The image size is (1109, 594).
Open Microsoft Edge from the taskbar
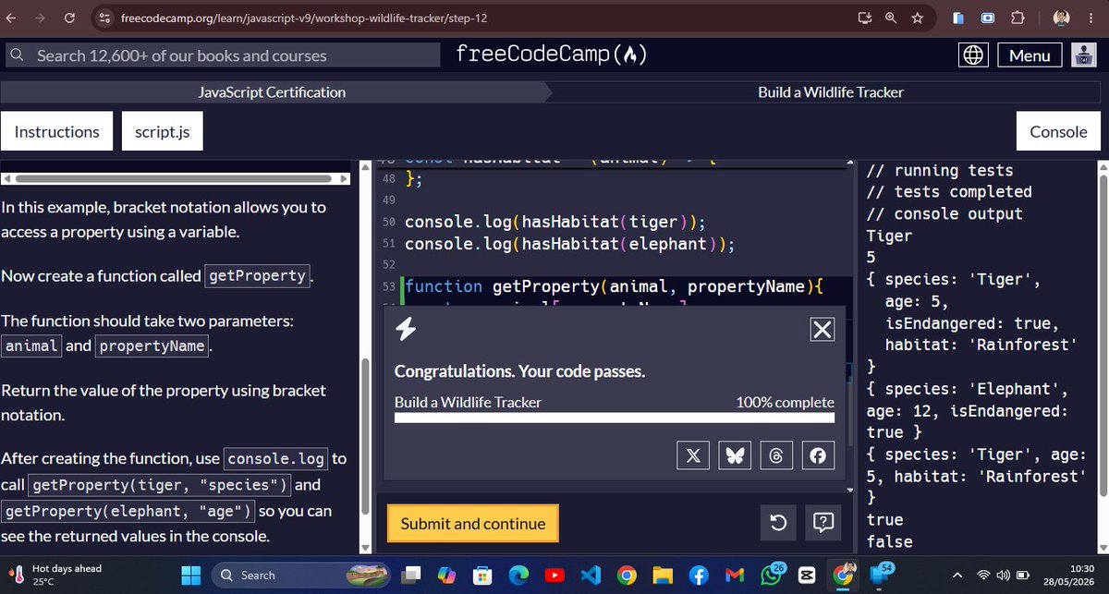tap(518, 576)
